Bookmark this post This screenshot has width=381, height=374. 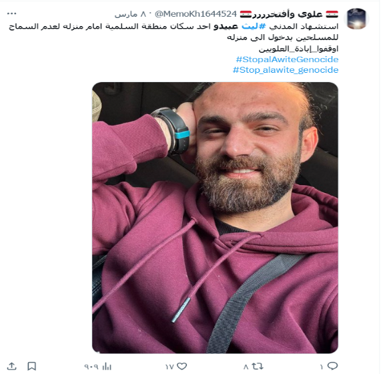click(32, 366)
